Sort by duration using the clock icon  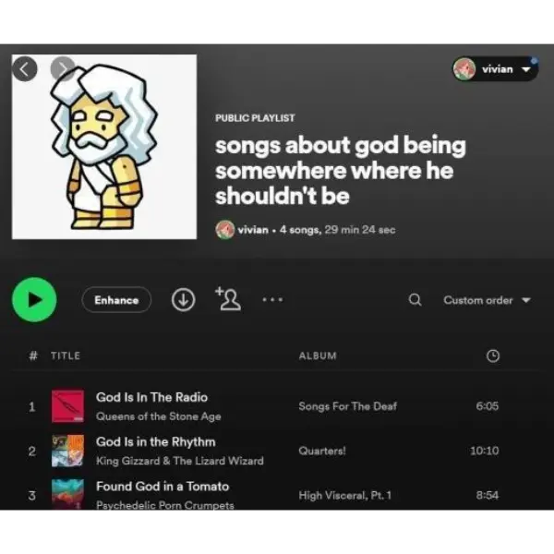point(493,355)
